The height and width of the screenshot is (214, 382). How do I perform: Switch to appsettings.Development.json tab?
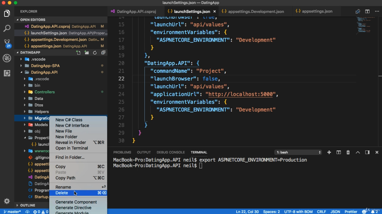coord(256,11)
